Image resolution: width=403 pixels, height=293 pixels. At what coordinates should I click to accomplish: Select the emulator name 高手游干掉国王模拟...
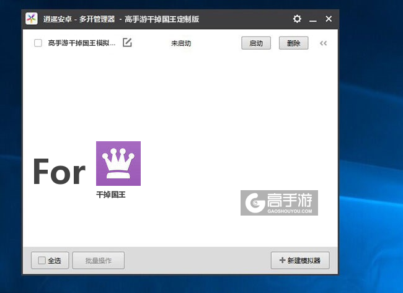coord(82,43)
